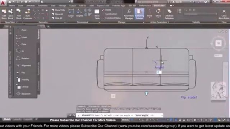This screenshot has width=230, height=129.
Task: Select Alignment parameter in authoring palette
Action: [x=23, y=65]
